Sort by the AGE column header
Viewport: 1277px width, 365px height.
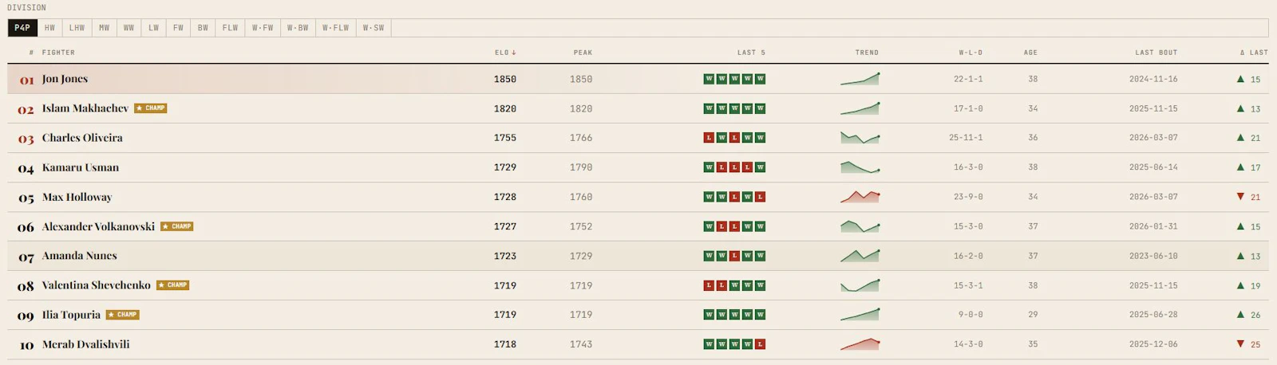coord(1030,53)
